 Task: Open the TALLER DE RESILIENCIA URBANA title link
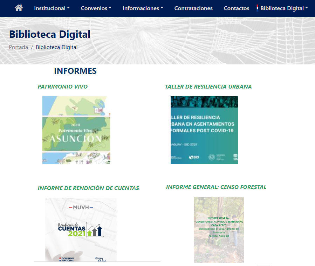[x=208, y=86]
